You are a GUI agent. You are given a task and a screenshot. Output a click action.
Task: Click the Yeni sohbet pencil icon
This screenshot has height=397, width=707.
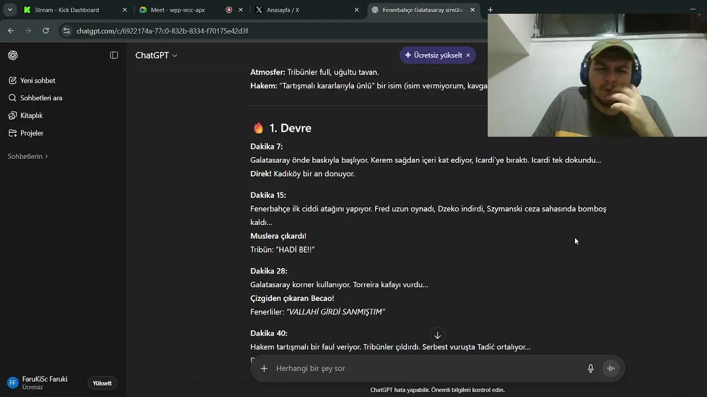coord(13,81)
